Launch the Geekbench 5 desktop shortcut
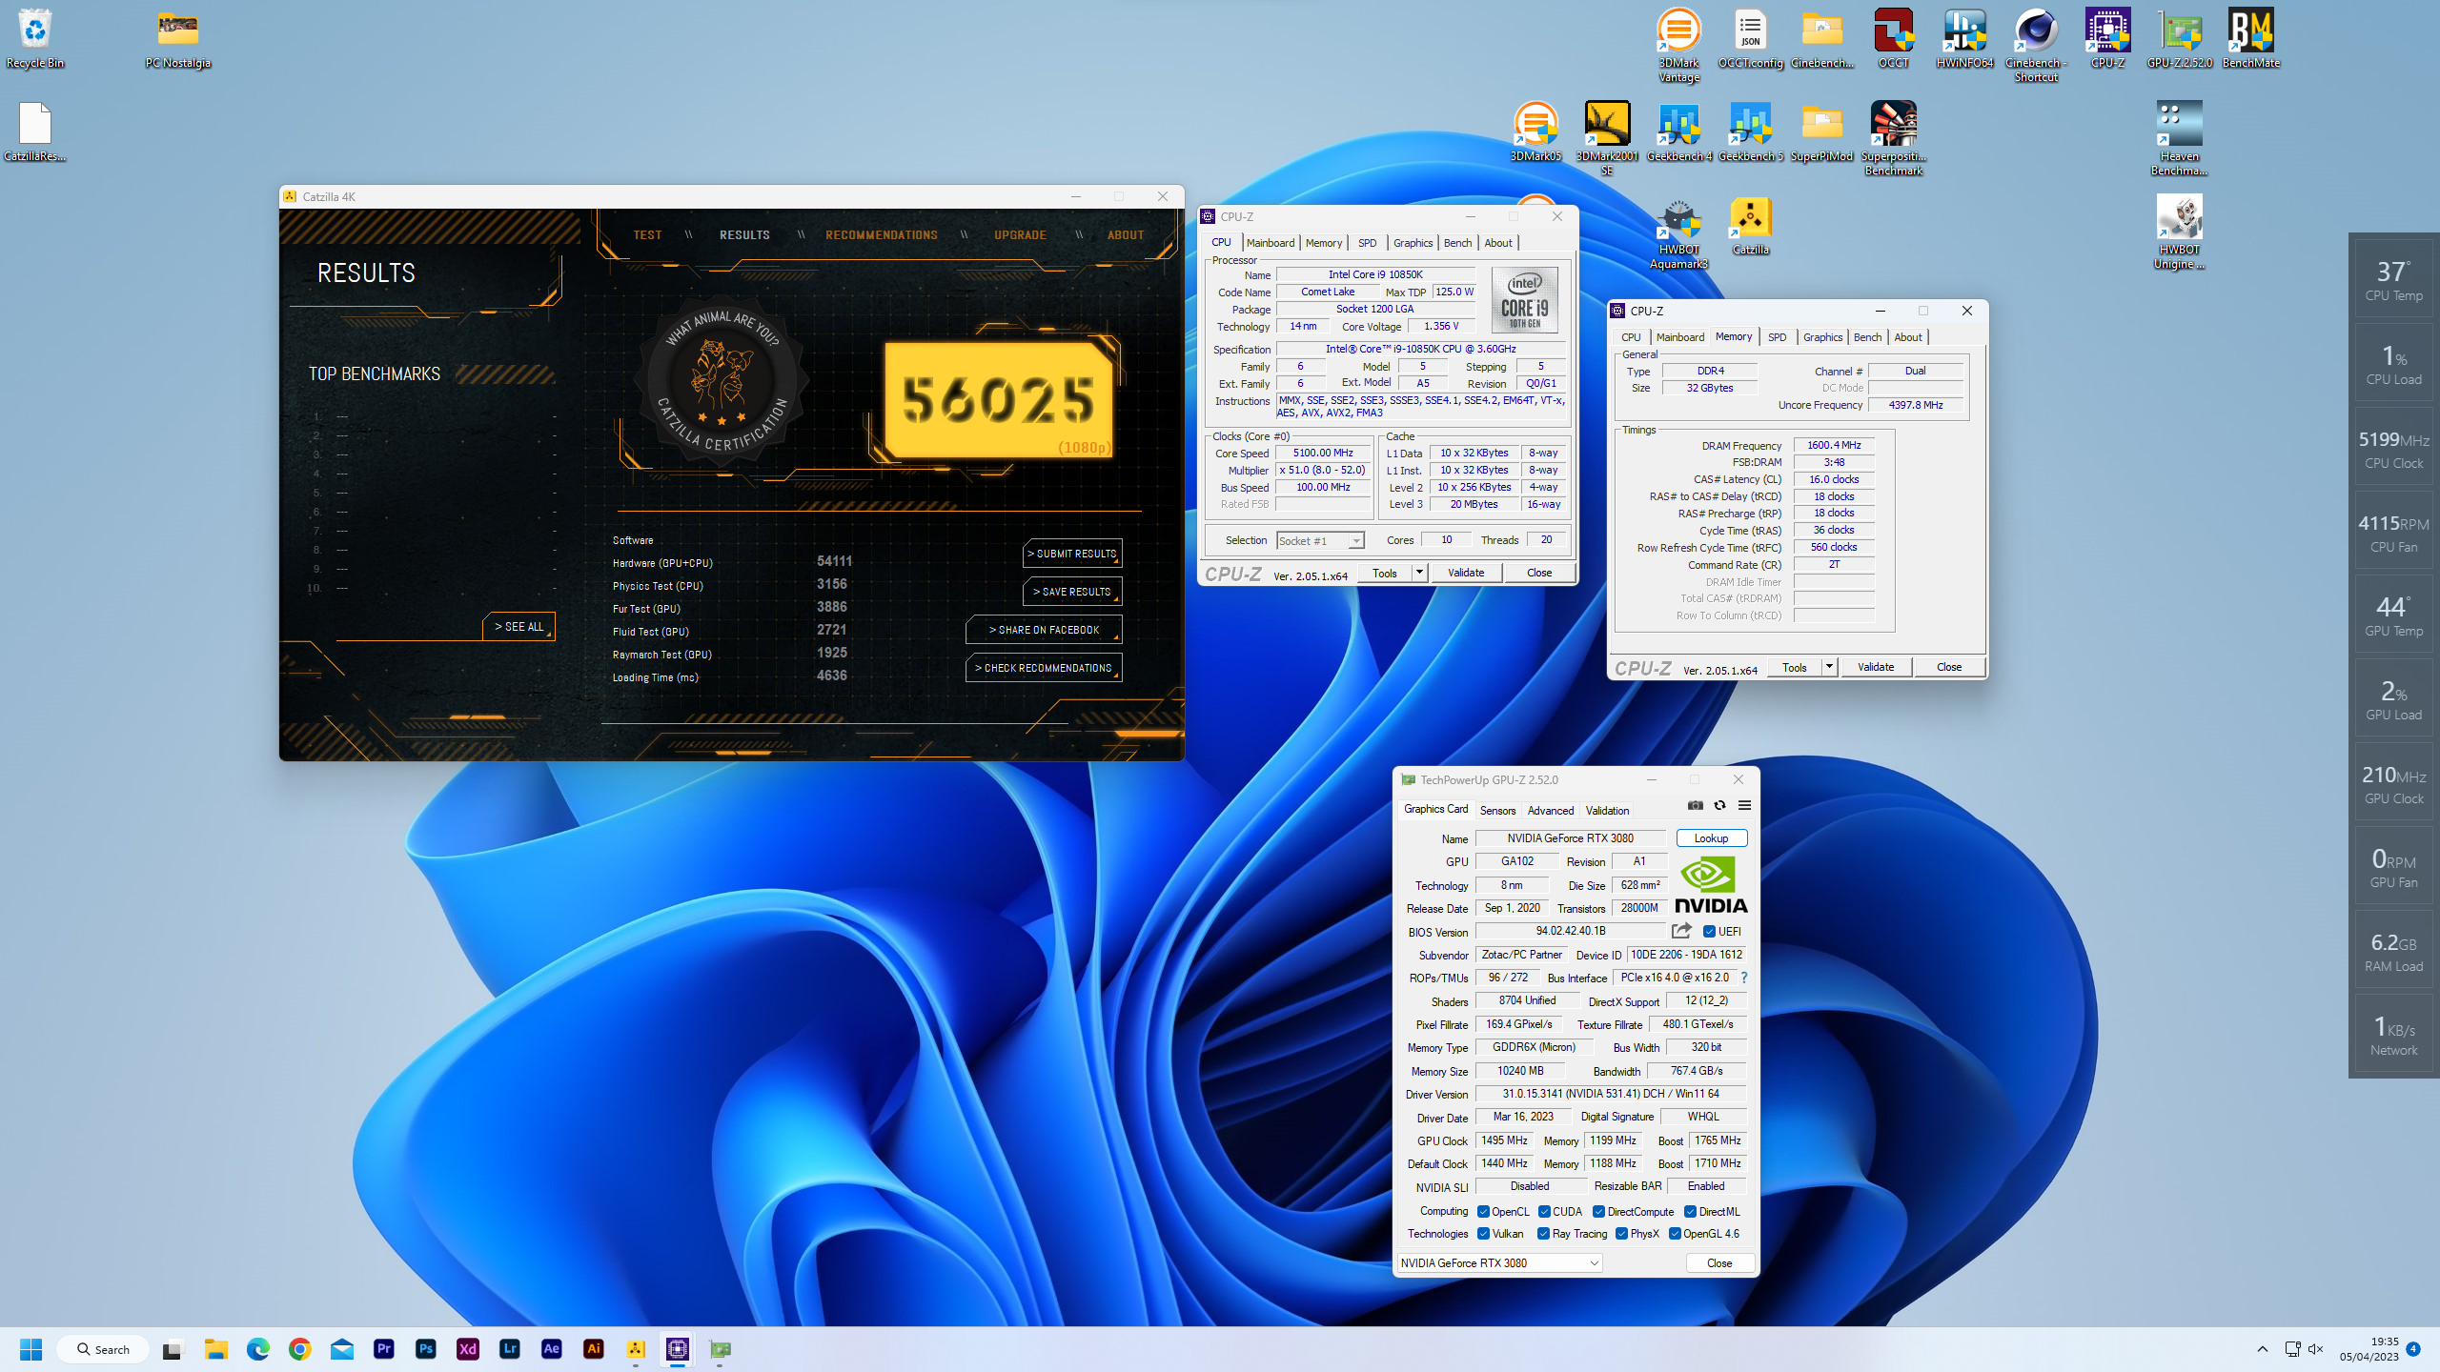 pos(1750,131)
